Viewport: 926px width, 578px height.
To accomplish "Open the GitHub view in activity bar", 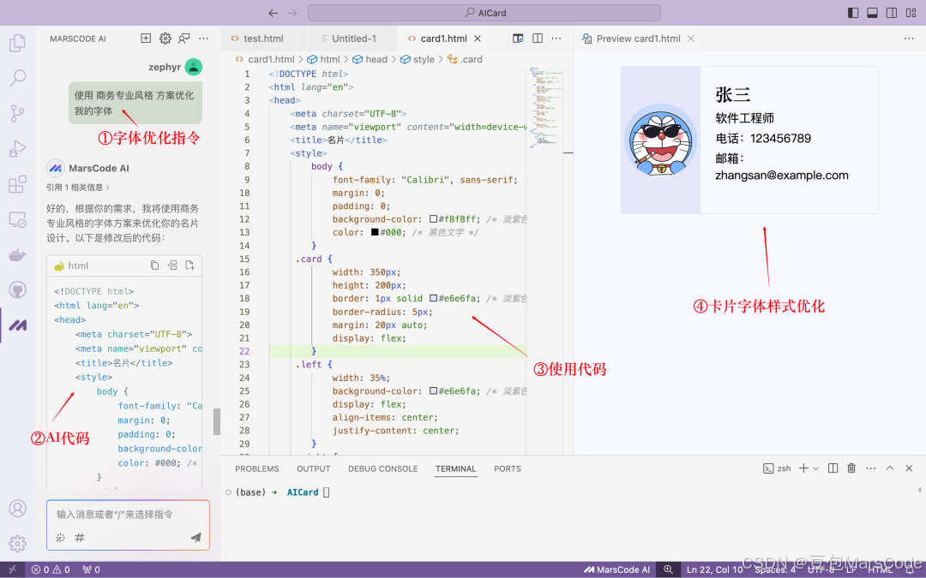I will click(17, 289).
